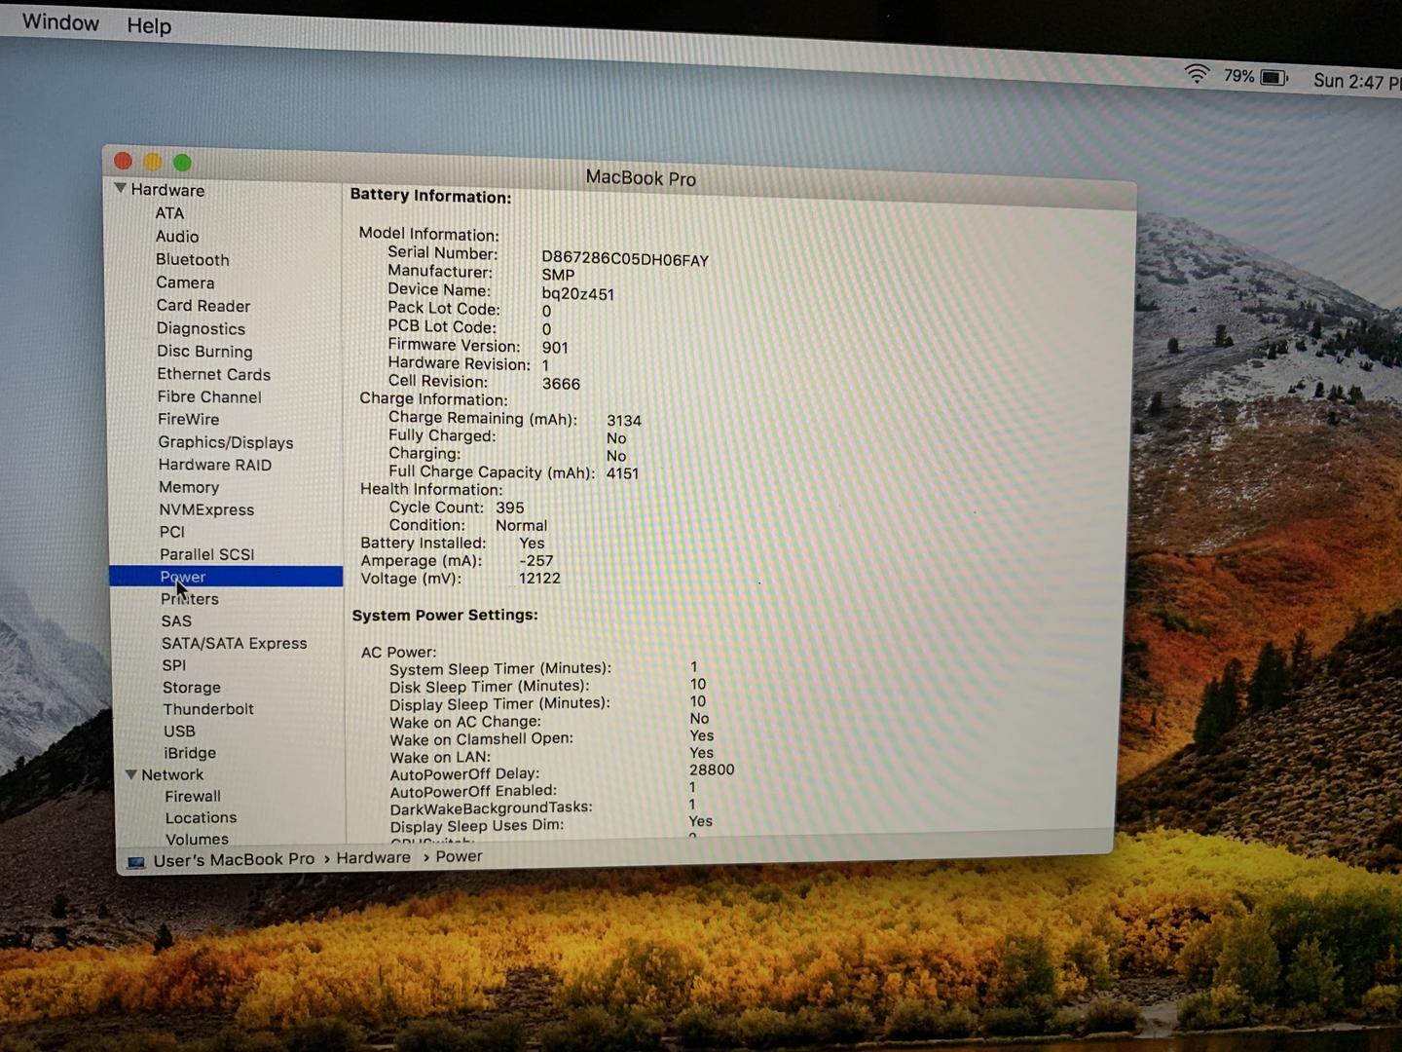
Task: Select SPI in the sidebar
Action: coord(174,665)
